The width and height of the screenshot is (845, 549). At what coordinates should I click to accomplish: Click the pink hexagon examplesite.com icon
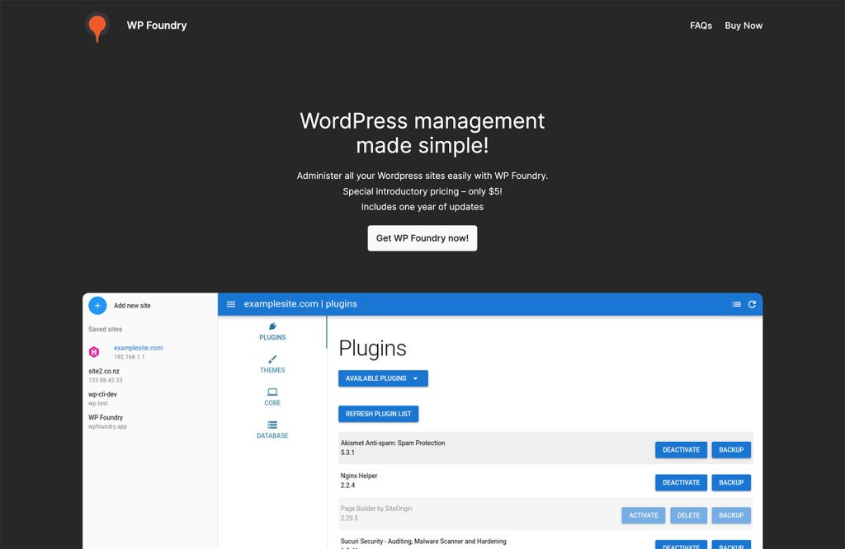94,352
